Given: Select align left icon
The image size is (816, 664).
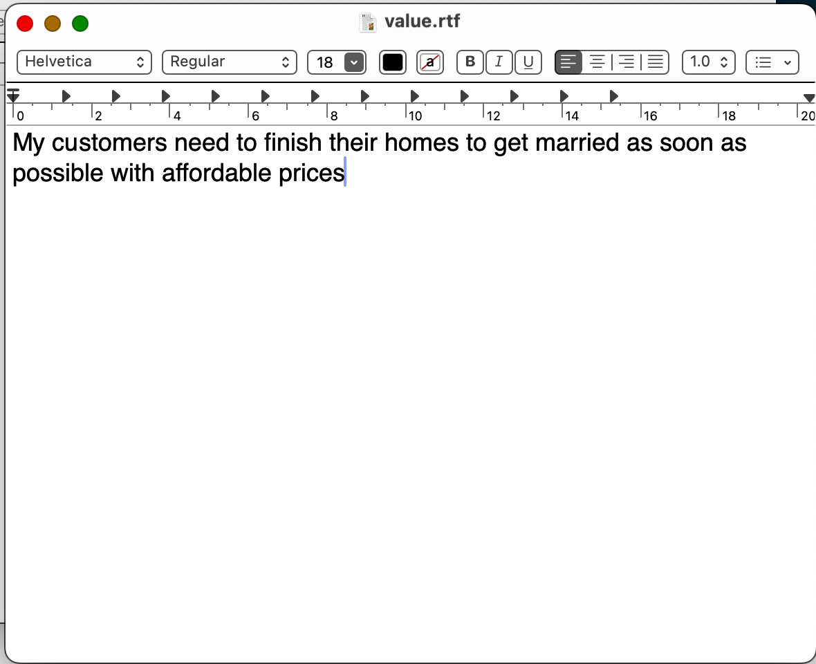Looking at the screenshot, I should pyautogui.click(x=568, y=62).
